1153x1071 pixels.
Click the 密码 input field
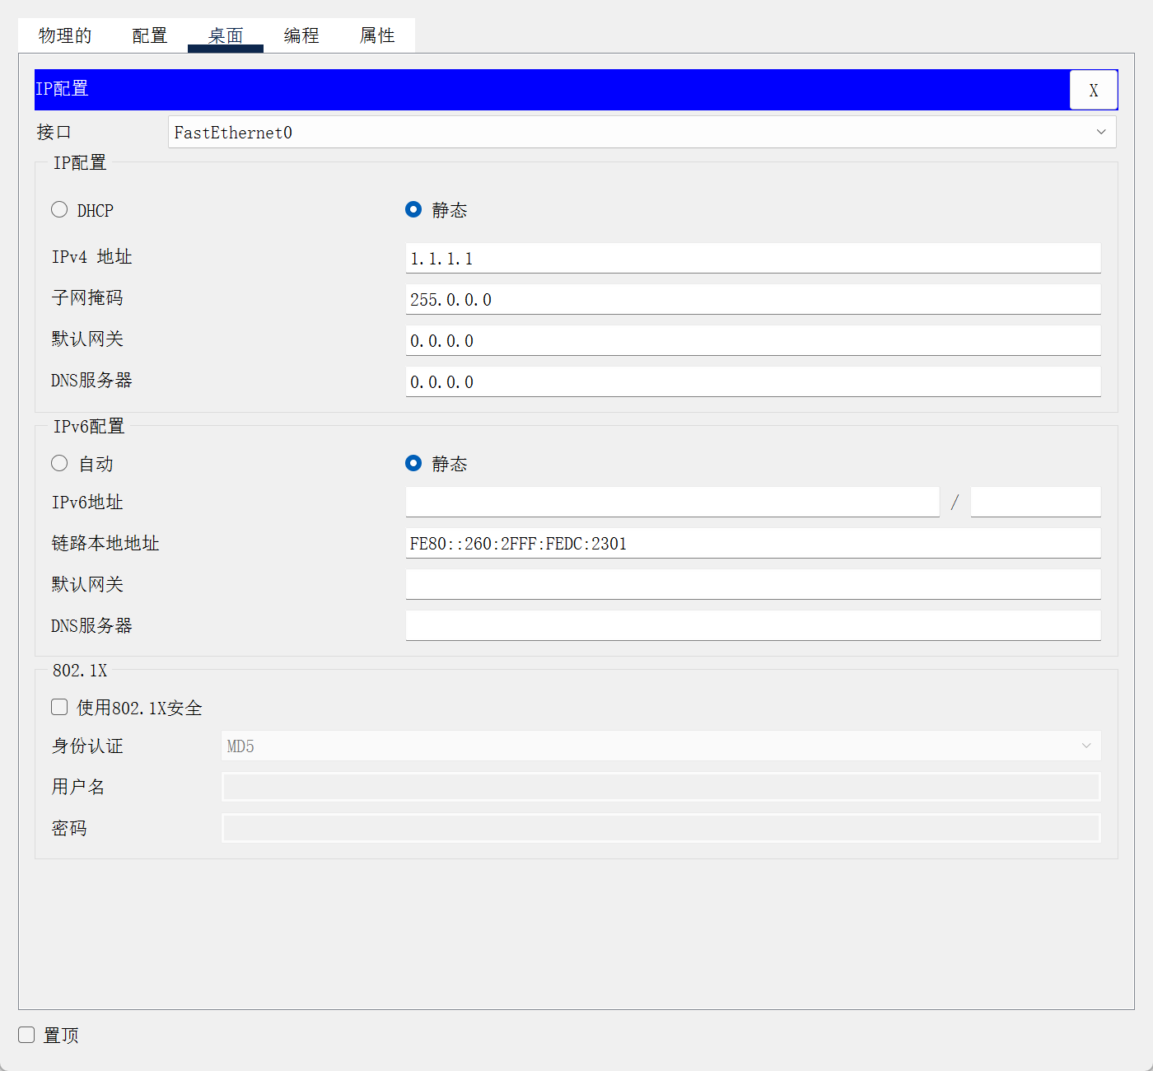661,828
